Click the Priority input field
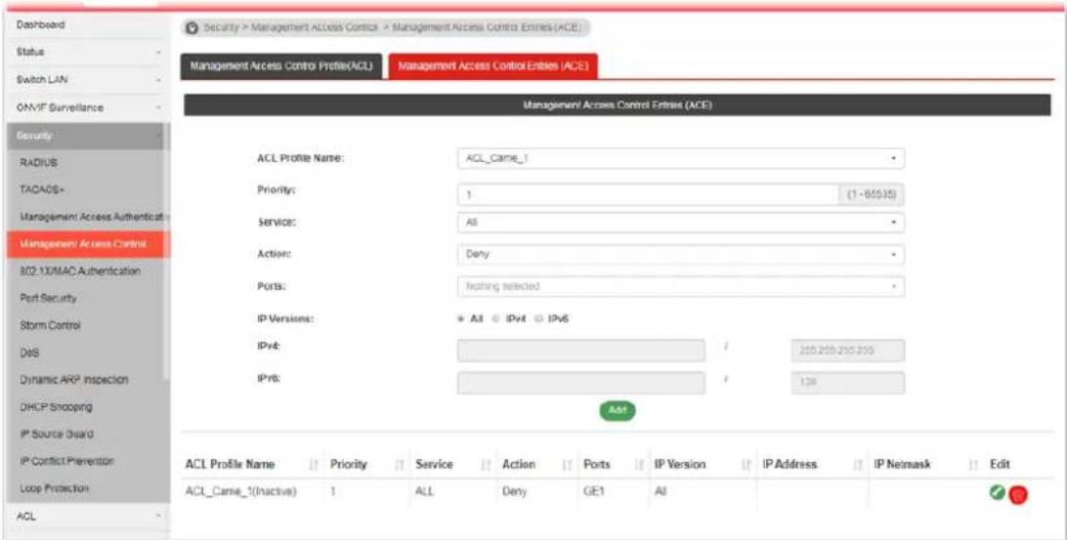Screen dimensions: 1067x540 tap(648, 194)
